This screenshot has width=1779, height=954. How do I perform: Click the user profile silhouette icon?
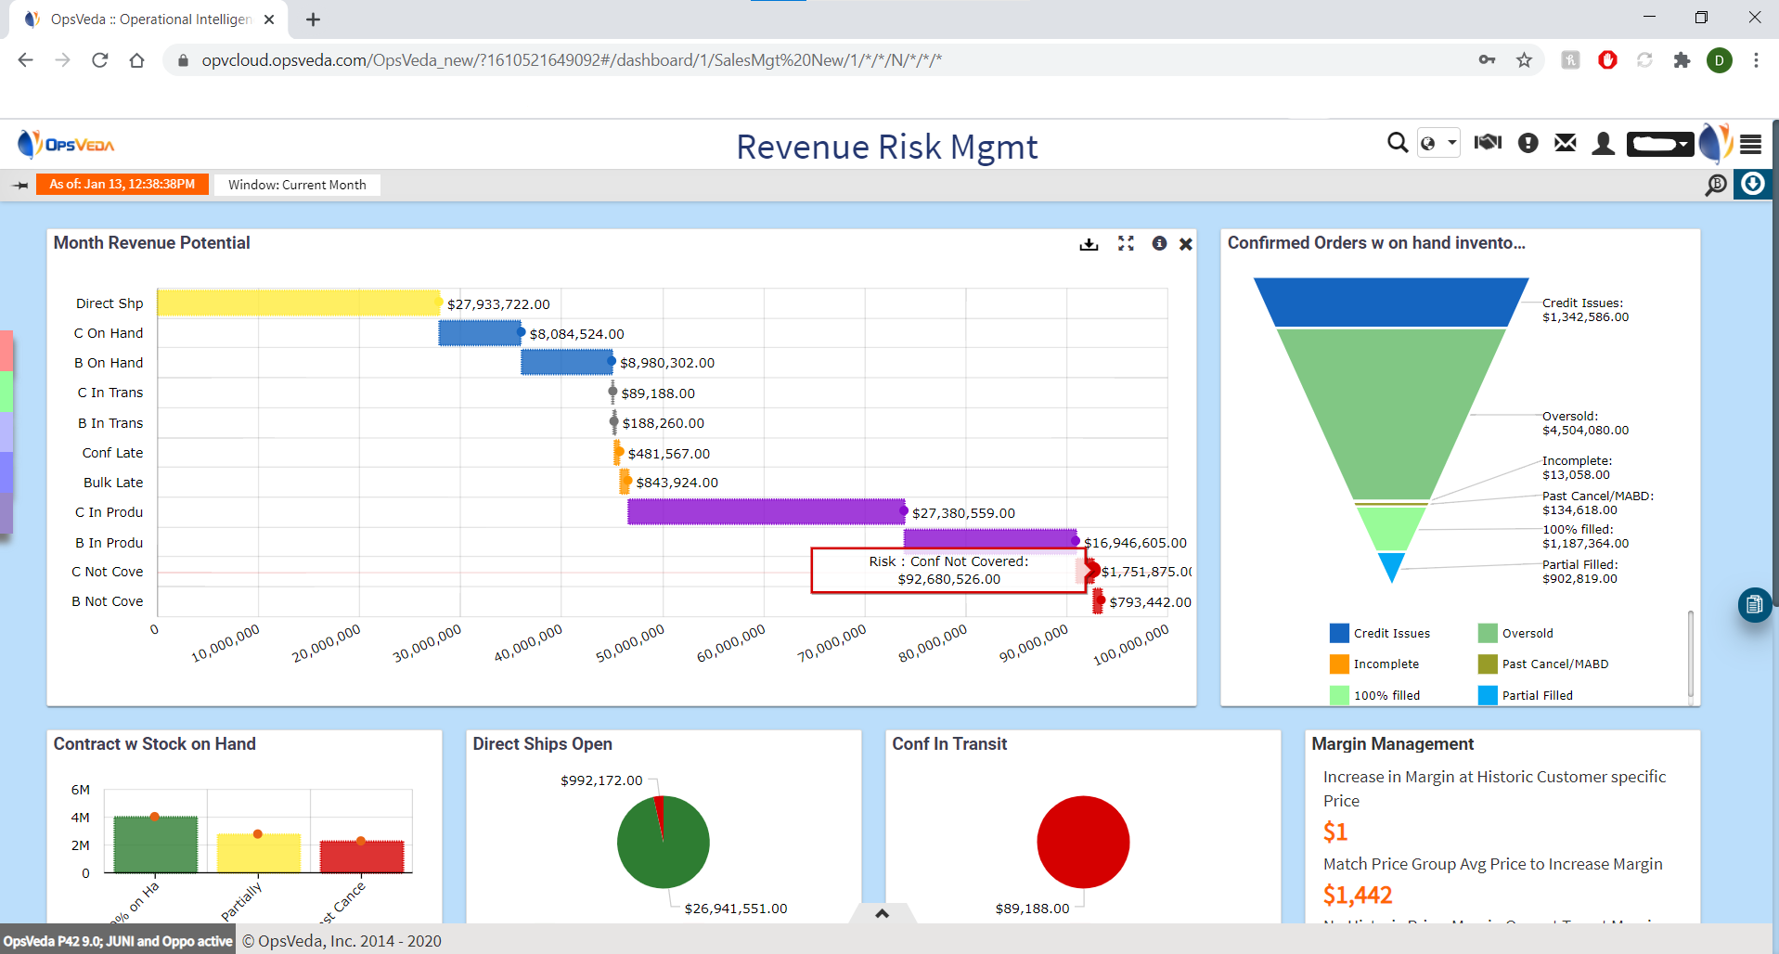[x=1603, y=144]
